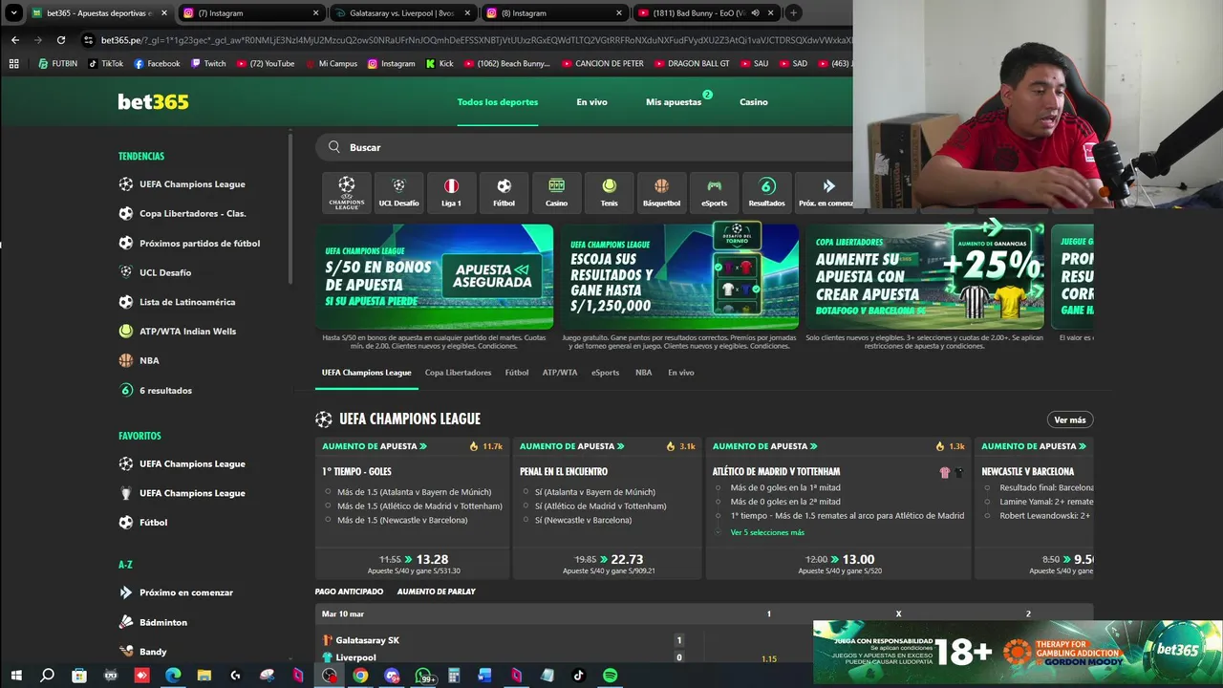Open the Champions League quick-link icon
This screenshot has height=688, width=1223.
coord(346,192)
